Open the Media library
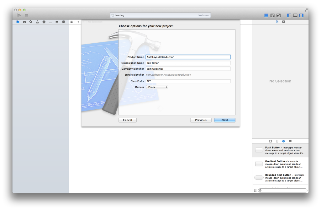 click(x=290, y=141)
